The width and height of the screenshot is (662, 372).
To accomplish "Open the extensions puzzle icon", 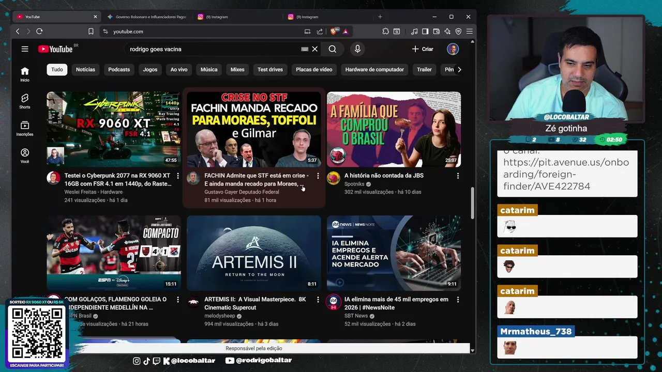I will 386,32.
